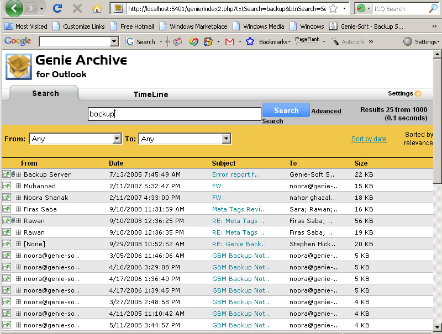Reload the page with the refresh icon
Screen dimensions: 442x334
57,8
